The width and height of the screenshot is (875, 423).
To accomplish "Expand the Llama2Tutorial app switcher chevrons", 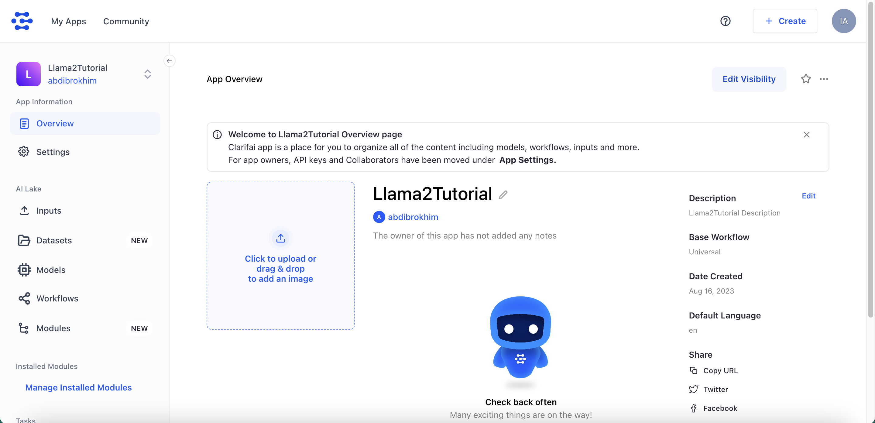I will tap(147, 74).
